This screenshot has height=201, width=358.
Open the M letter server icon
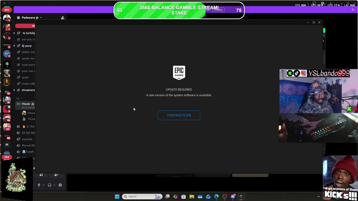[7, 145]
